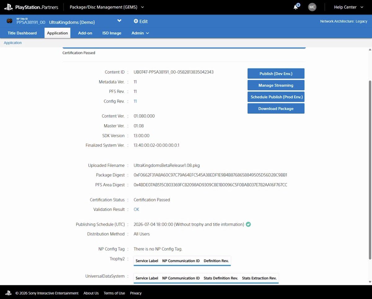The image size is (372, 299).
Task: Click the Package Digest hash value
Action: pos(210,175)
